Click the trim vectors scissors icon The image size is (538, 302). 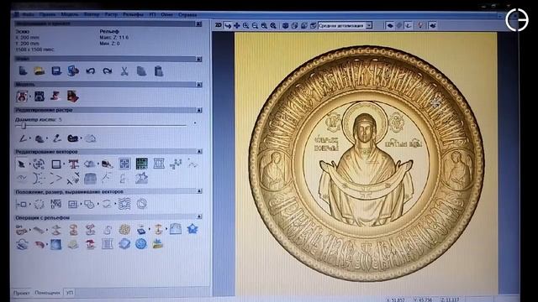73,179
